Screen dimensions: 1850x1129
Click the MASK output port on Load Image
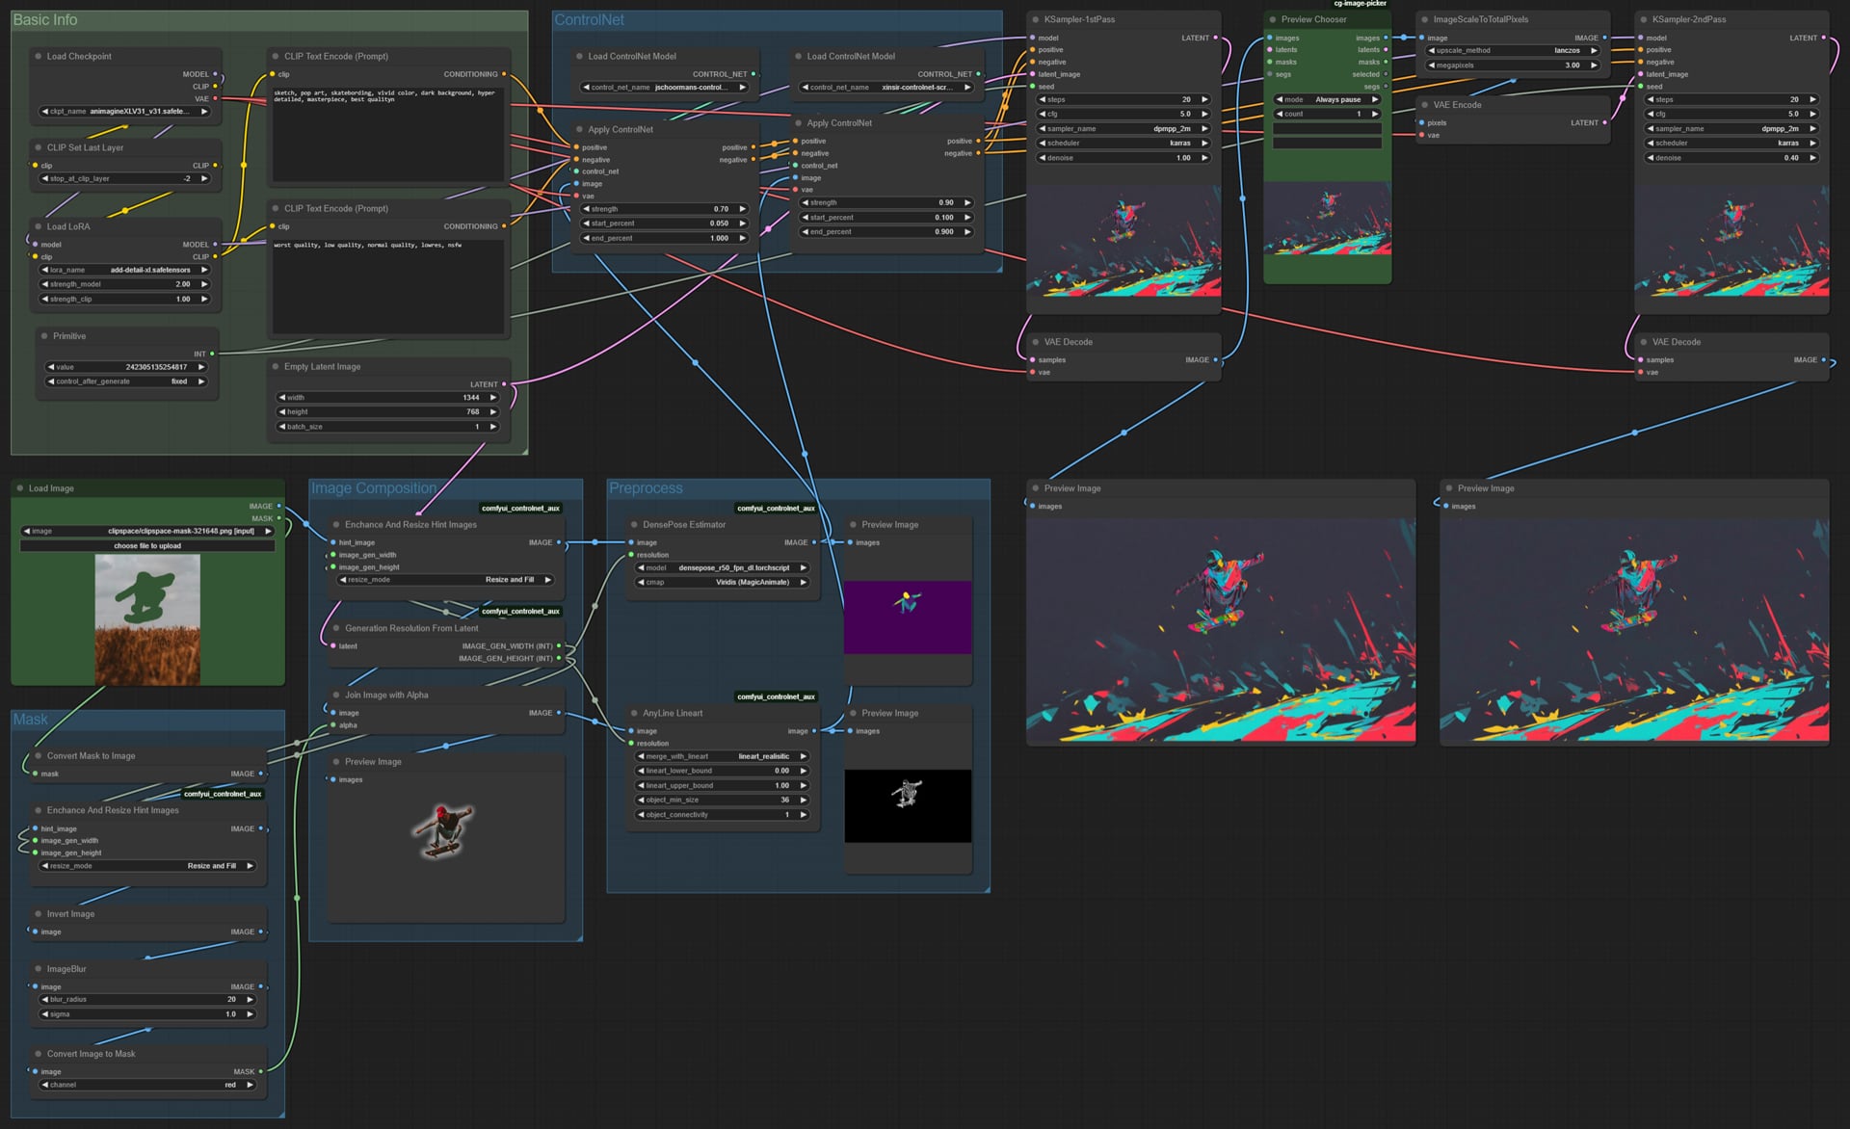pos(278,518)
